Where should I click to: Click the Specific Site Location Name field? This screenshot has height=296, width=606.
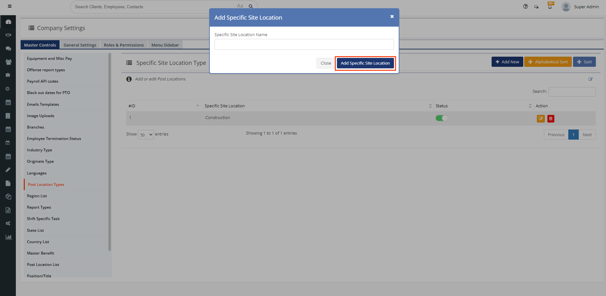pos(304,44)
